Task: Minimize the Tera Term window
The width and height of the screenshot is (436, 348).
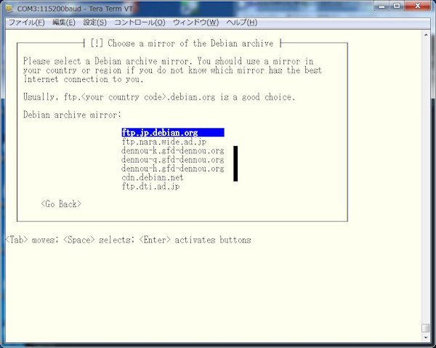Action: (x=382, y=6)
